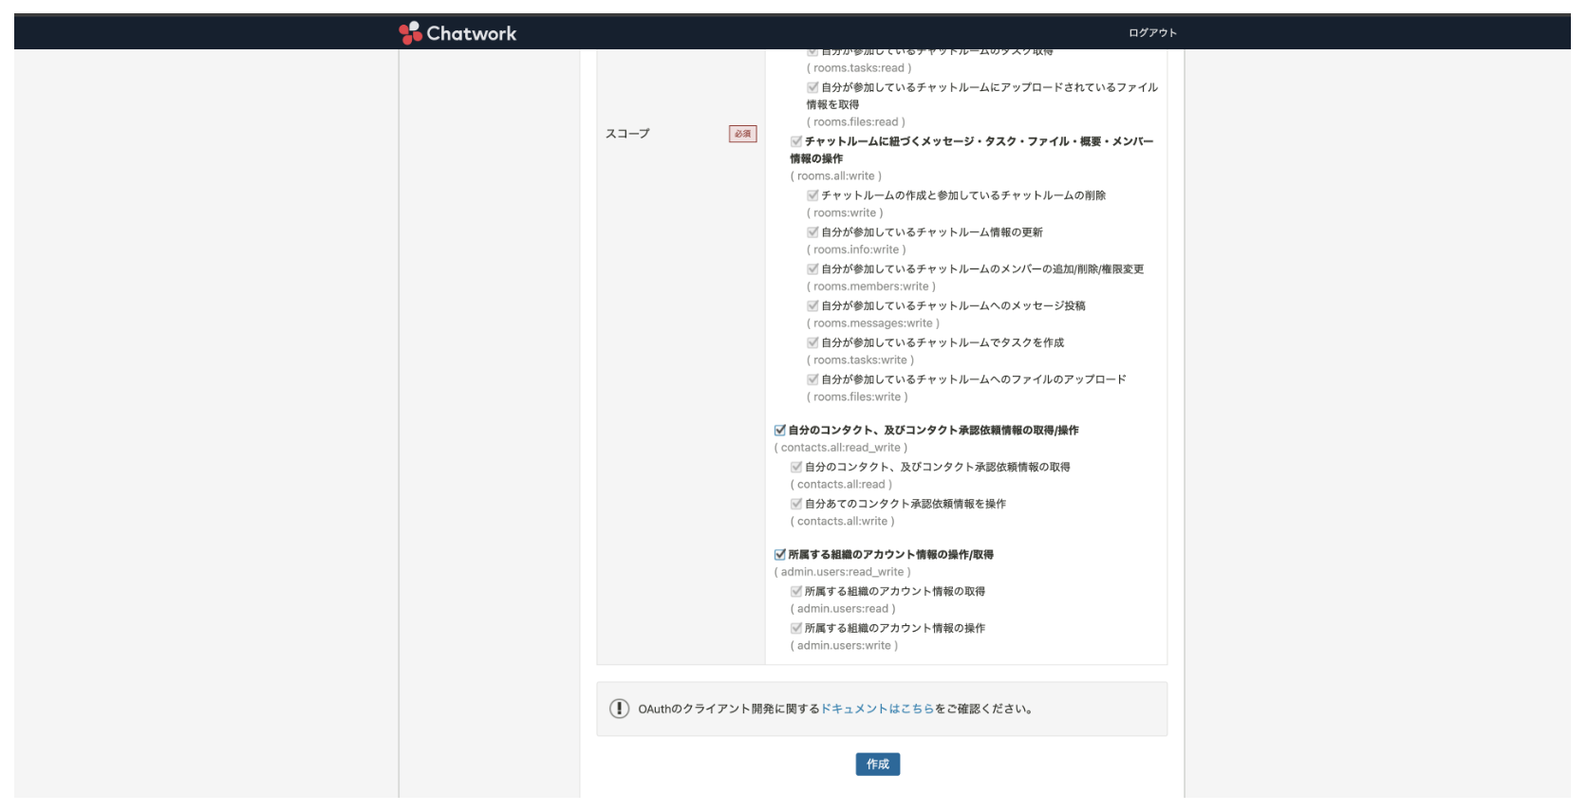Toggle the rooms:write checkbox

tap(812, 195)
